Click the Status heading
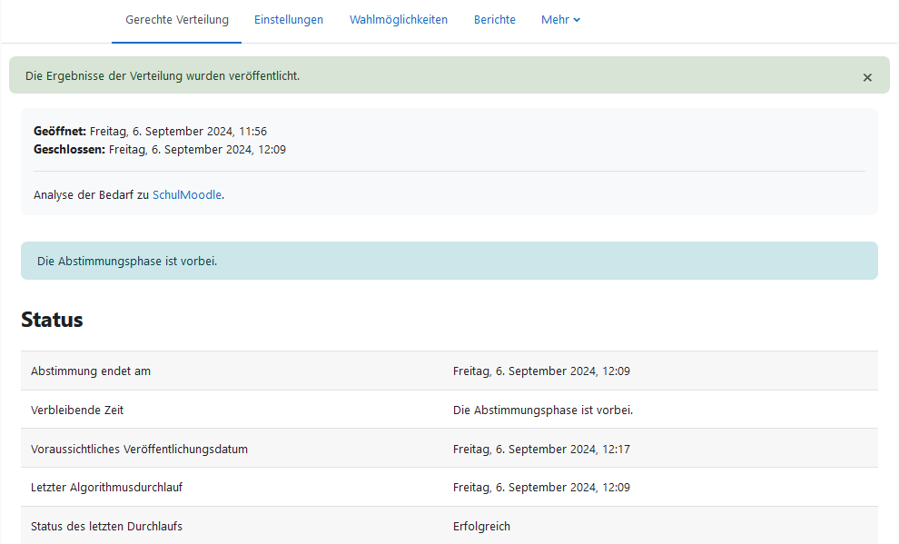The height and width of the screenshot is (544, 899). click(52, 320)
